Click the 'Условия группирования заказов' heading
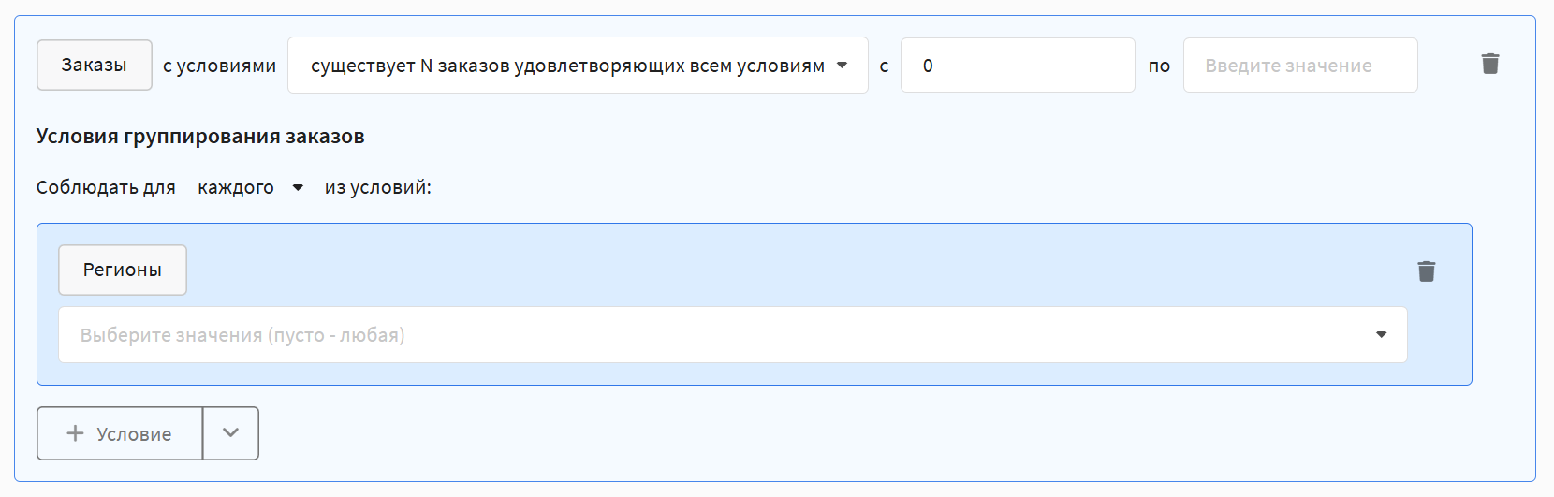Viewport: 1554px width, 497px height. point(200,137)
